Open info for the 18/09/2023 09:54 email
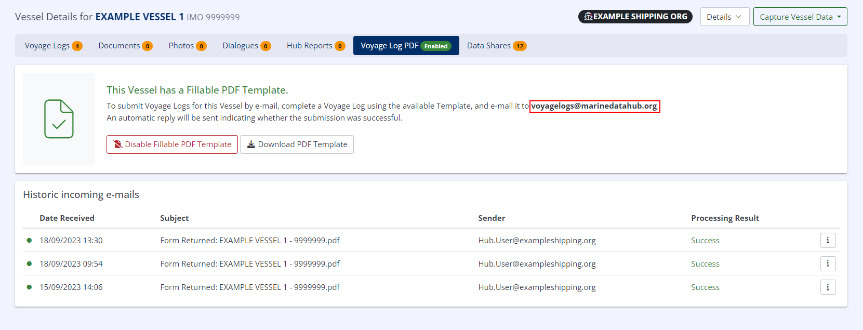 click(x=828, y=263)
